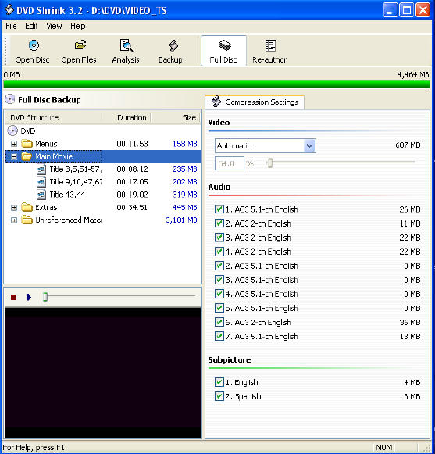Uncheck audio 3. AC3 5.1-ch English
This screenshot has width=435, height=454.
tap(219, 280)
